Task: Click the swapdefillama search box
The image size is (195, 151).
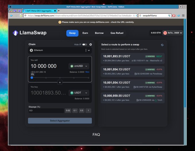Action: point(155,15)
